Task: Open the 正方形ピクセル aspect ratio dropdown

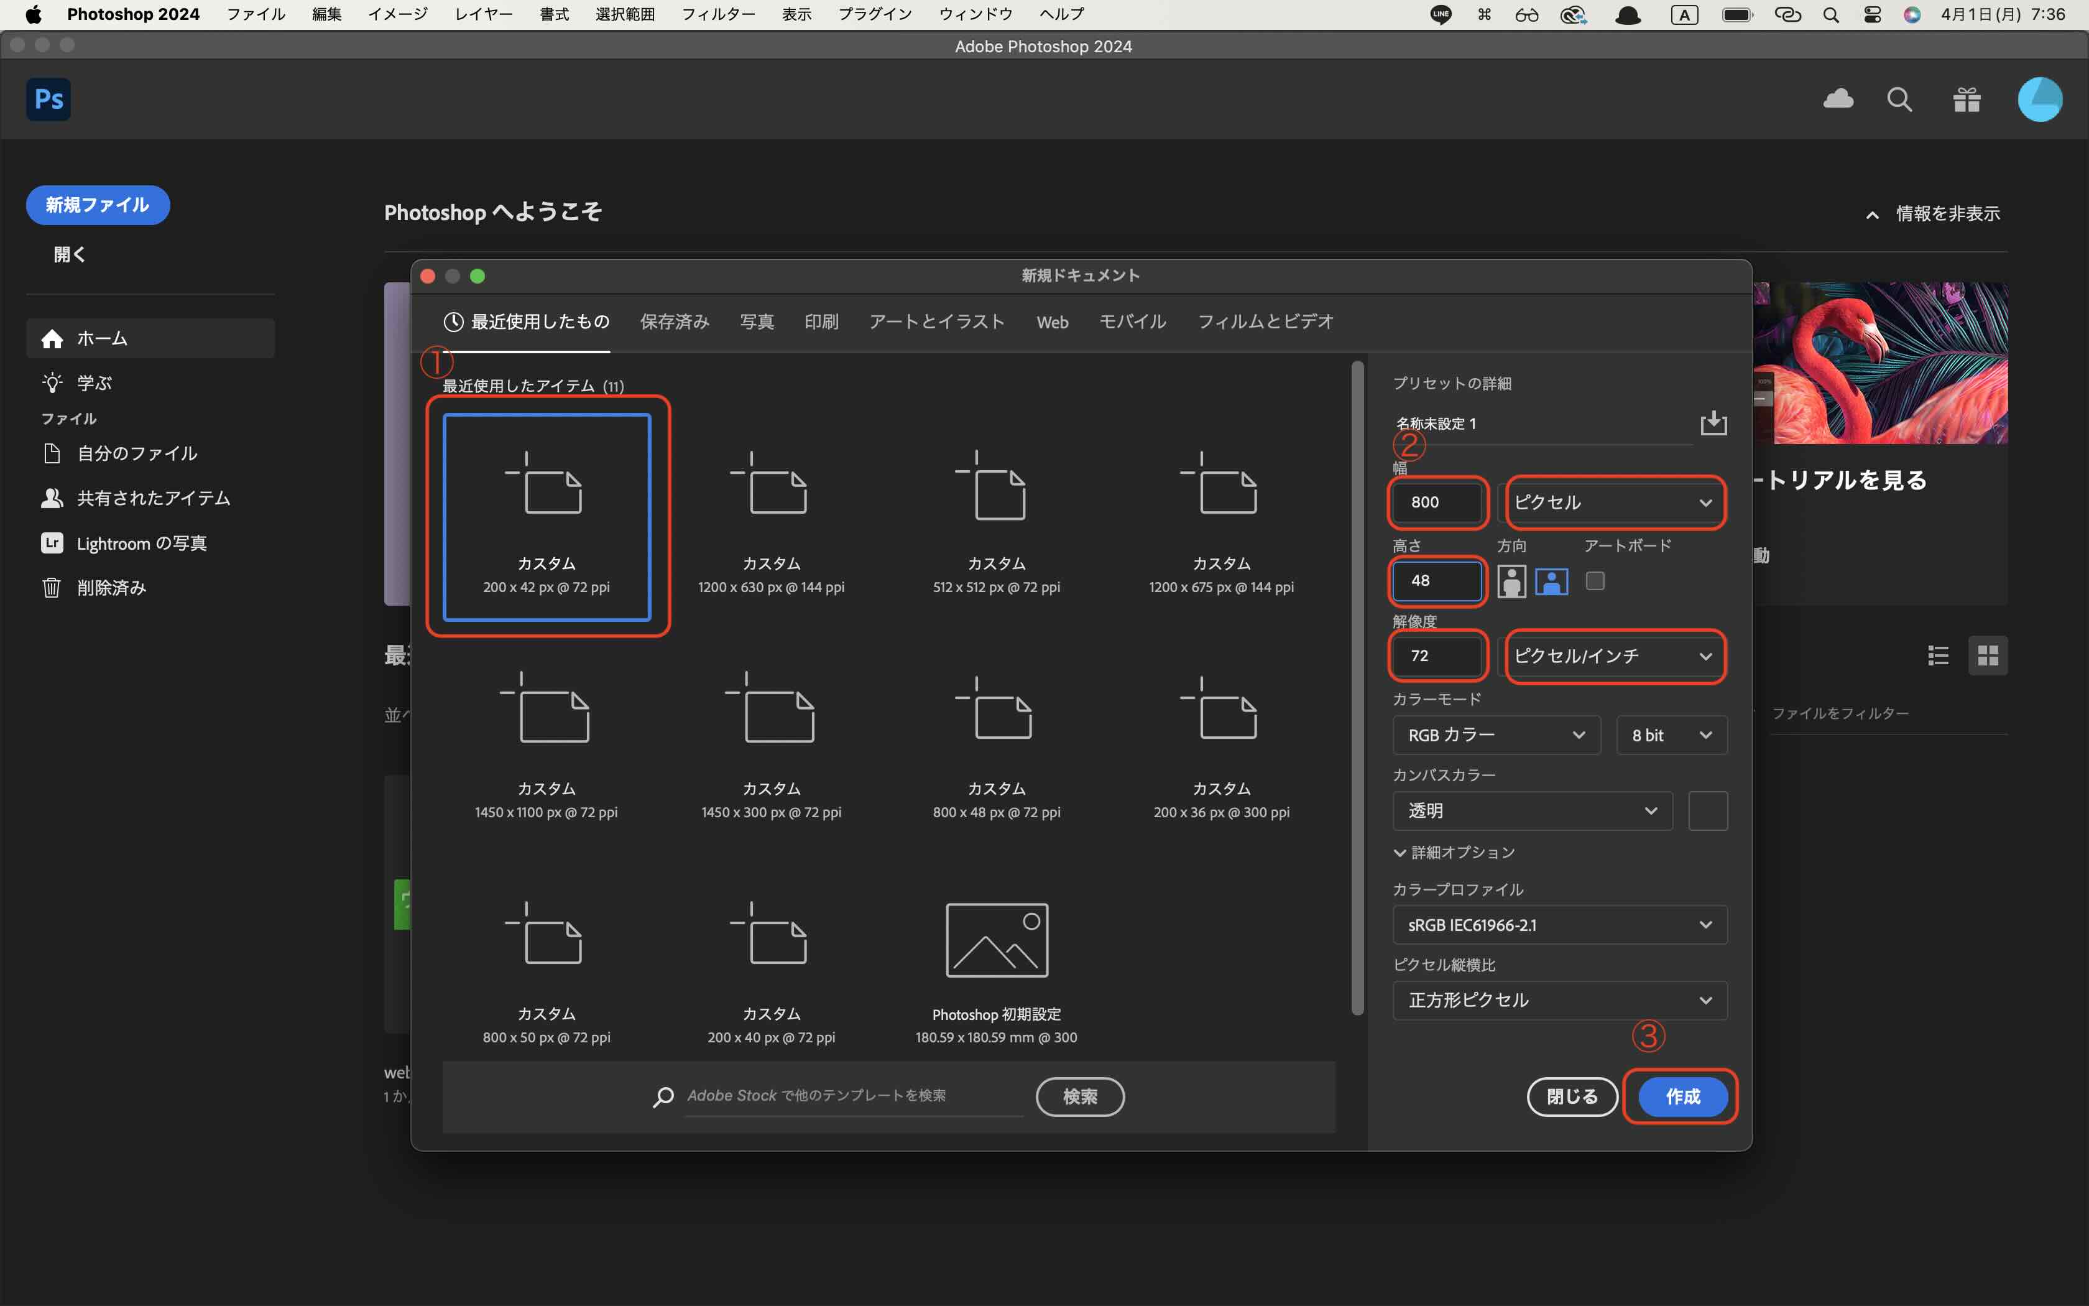Action: click(1560, 1000)
